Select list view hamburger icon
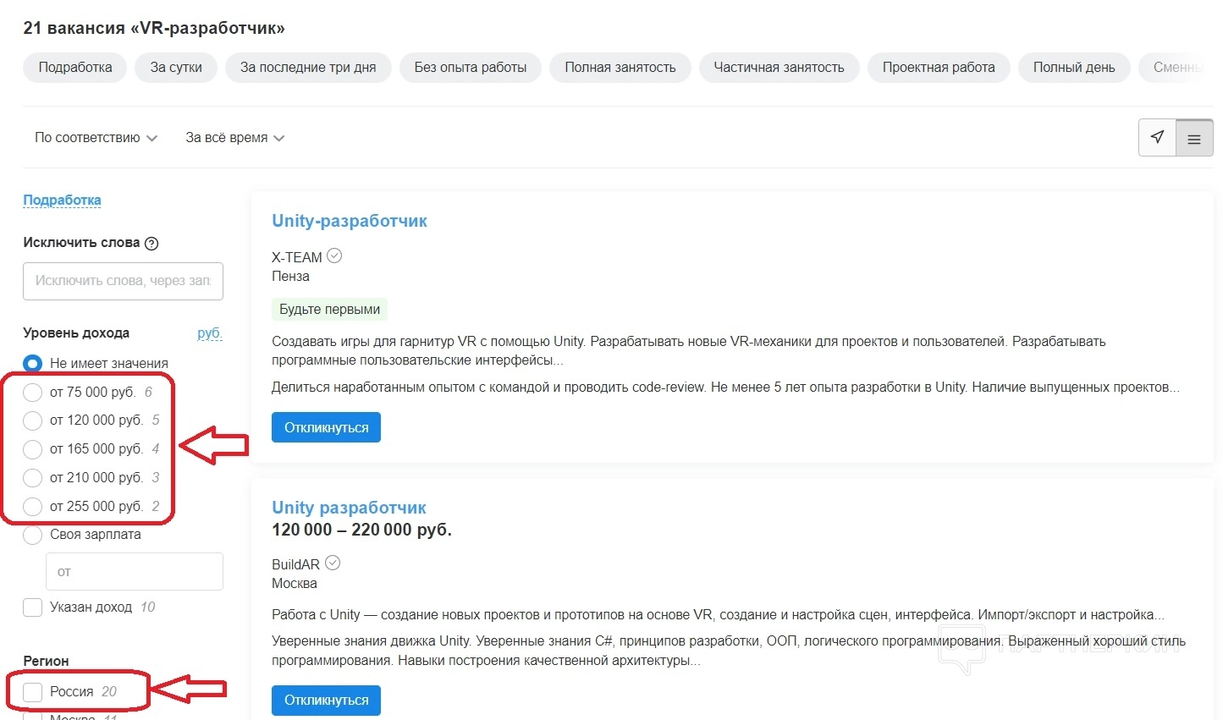 tap(1194, 139)
